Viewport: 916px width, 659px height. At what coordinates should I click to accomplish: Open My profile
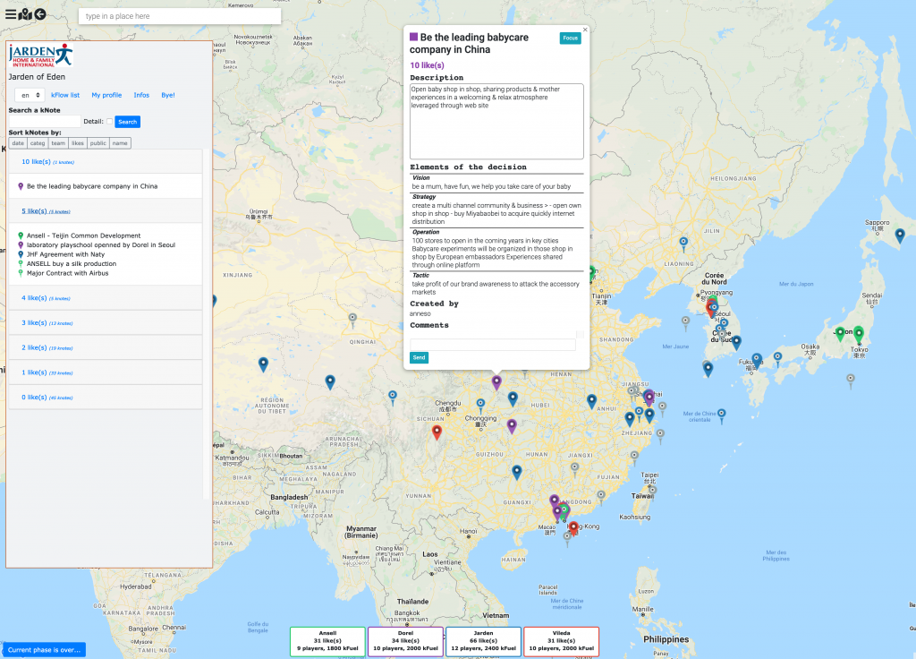coord(106,95)
